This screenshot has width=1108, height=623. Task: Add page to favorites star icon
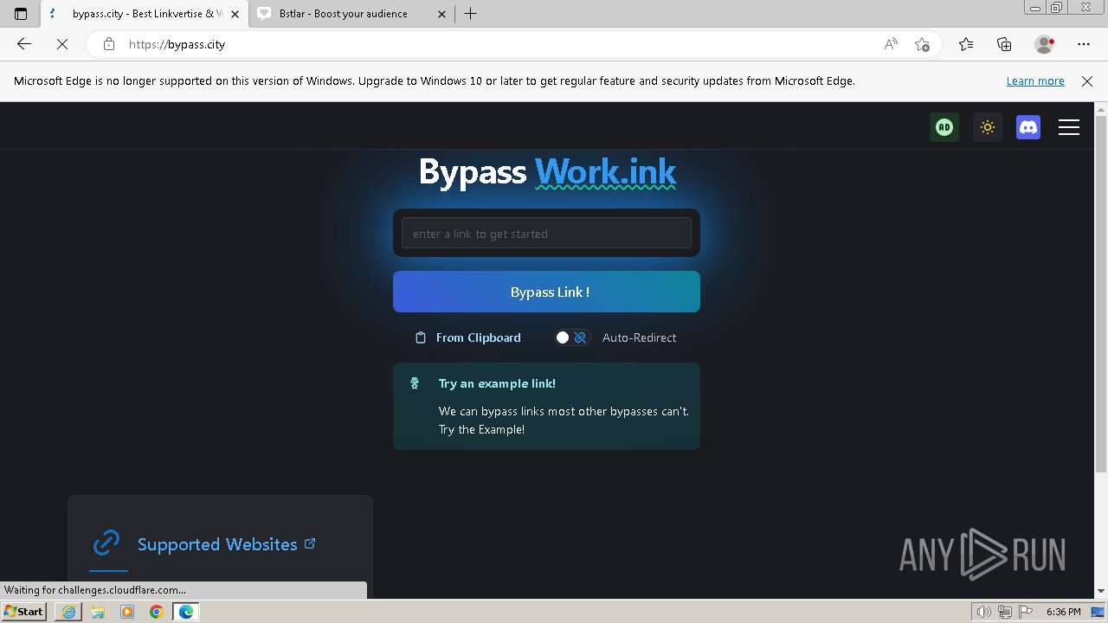[922, 44]
